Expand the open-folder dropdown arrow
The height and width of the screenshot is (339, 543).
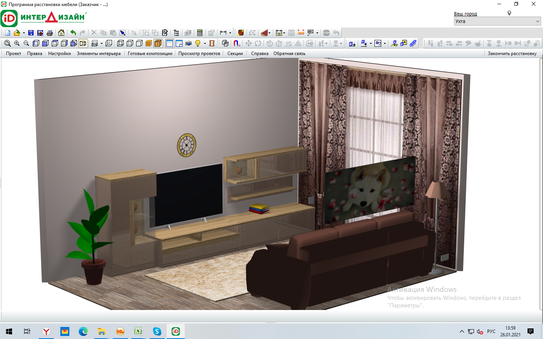click(24, 33)
